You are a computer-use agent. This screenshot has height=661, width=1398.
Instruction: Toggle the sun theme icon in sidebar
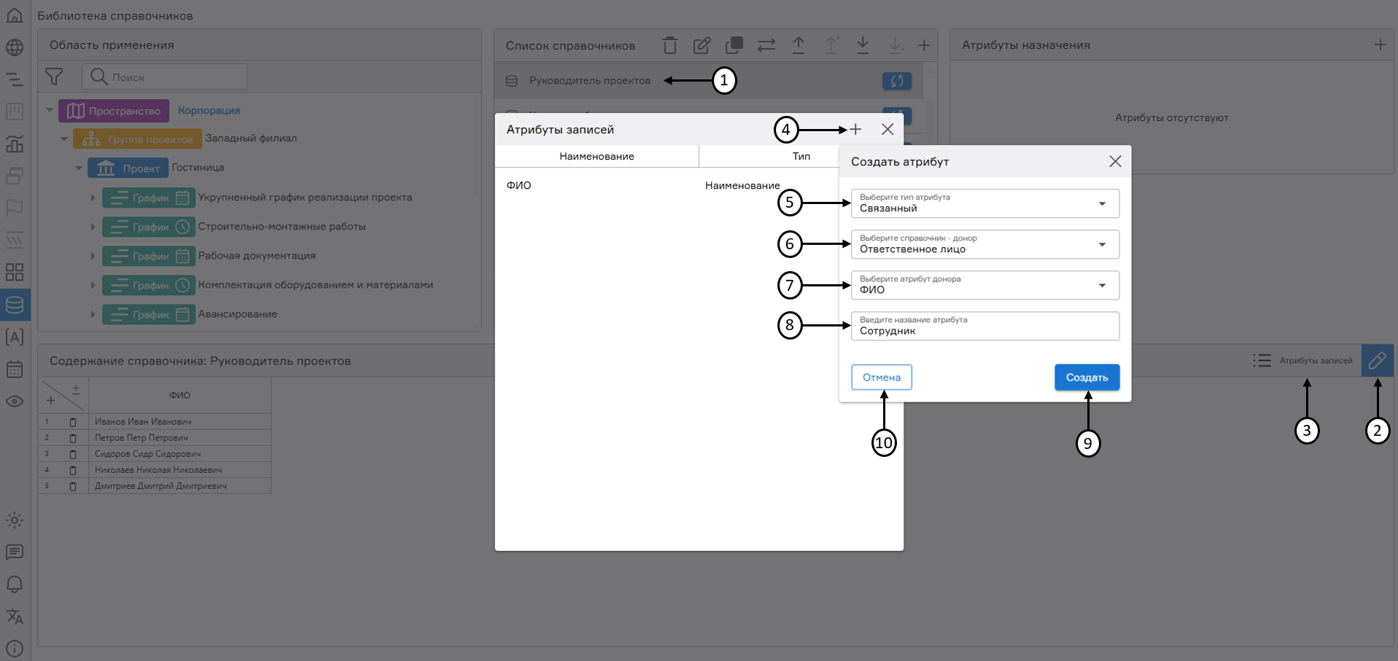[x=15, y=520]
